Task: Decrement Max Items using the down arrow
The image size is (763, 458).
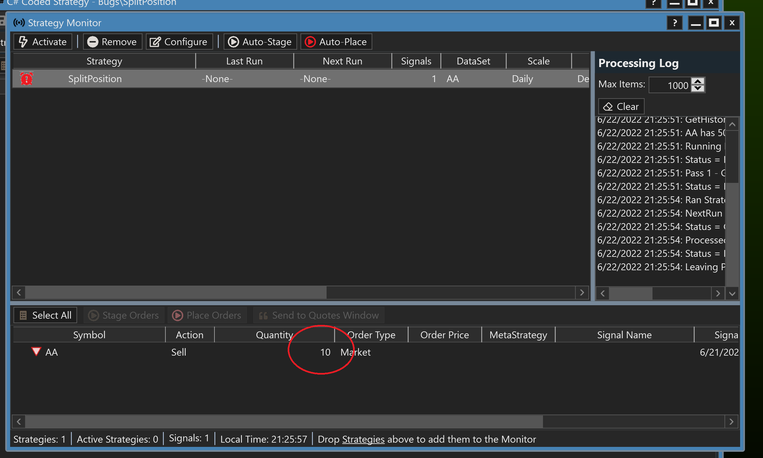Action: coord(698,89)
